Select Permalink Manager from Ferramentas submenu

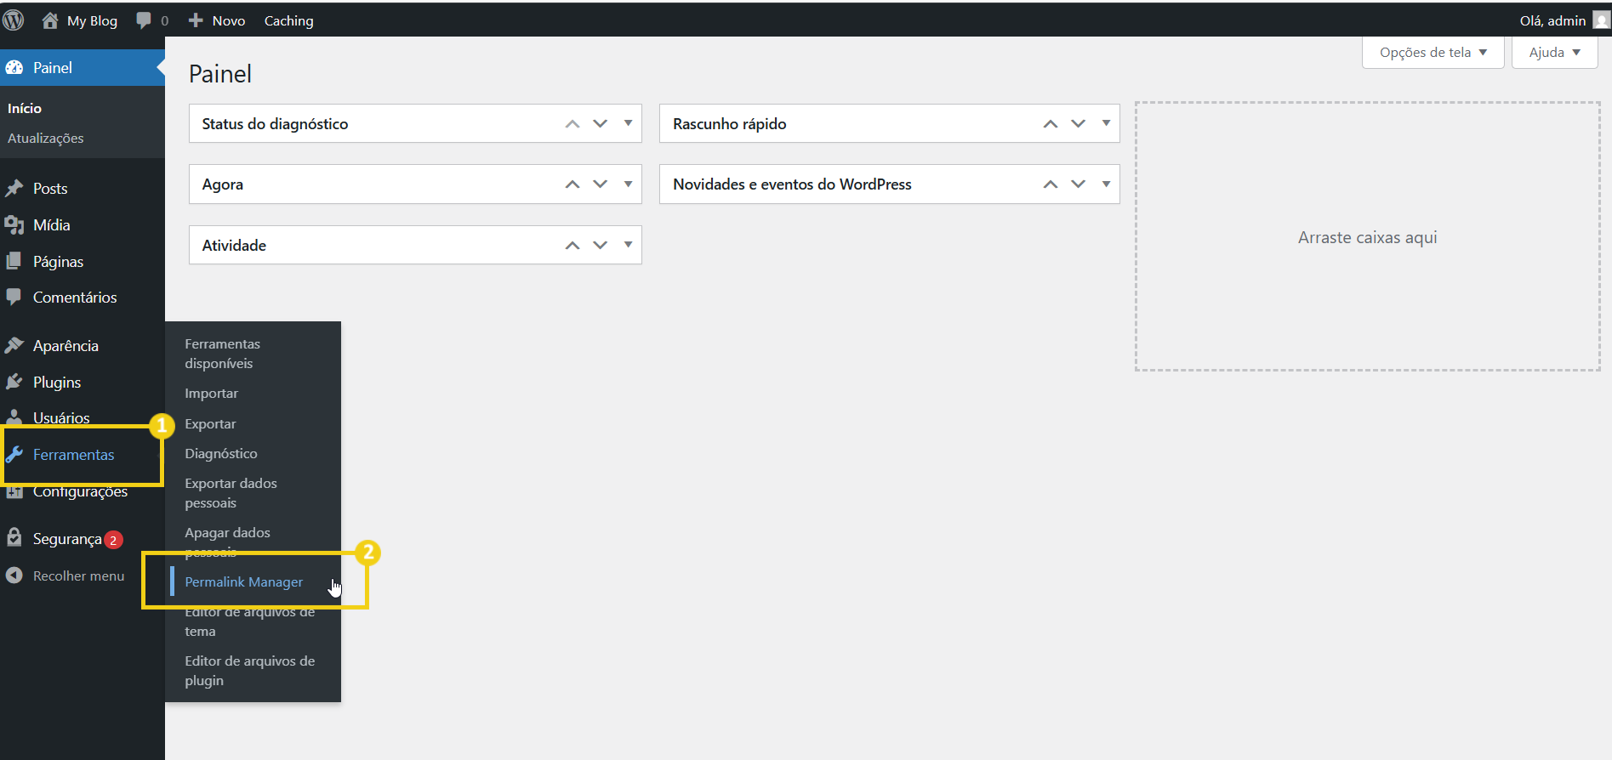(x=243, y=582)
